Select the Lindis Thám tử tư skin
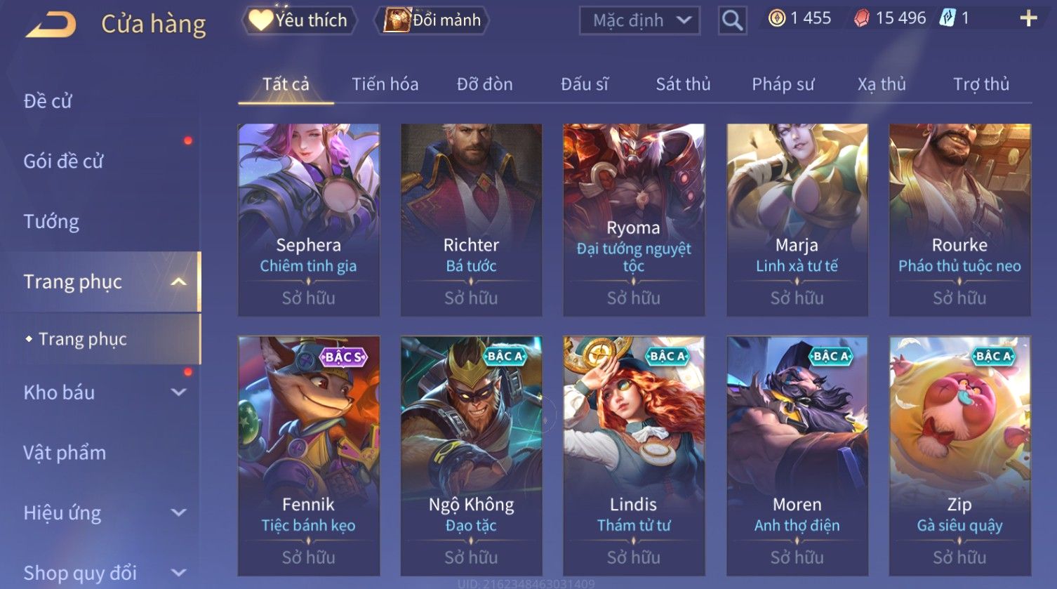 (634, 456)
